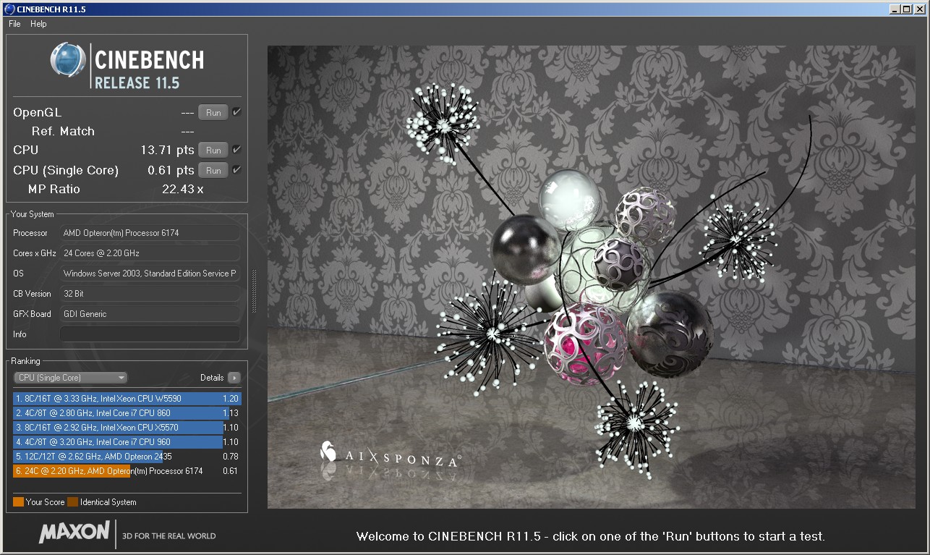Click the panel splitter handle beside Your System
The width and height of the screenshot is (930, 555).
pos(254,291)
